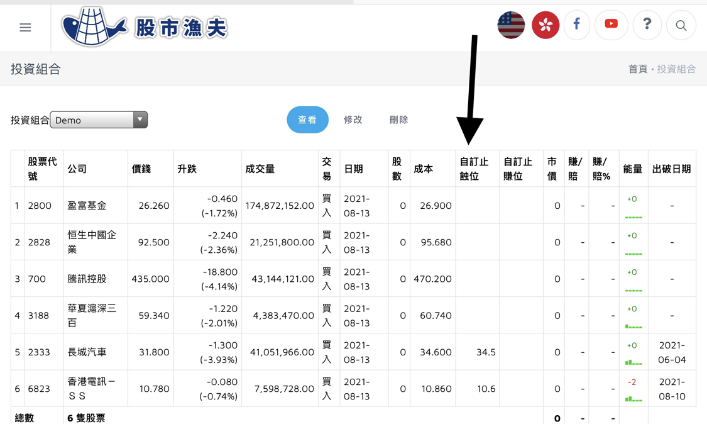
Task: Open the search magnifier icon
Action: coord(681,25)
